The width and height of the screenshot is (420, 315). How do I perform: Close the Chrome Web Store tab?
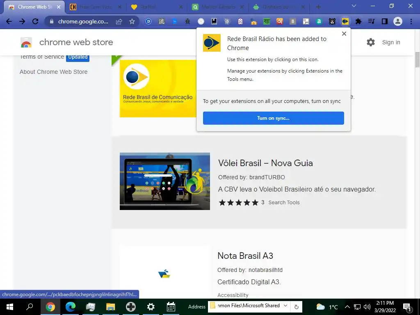click(x=59, y=7)
